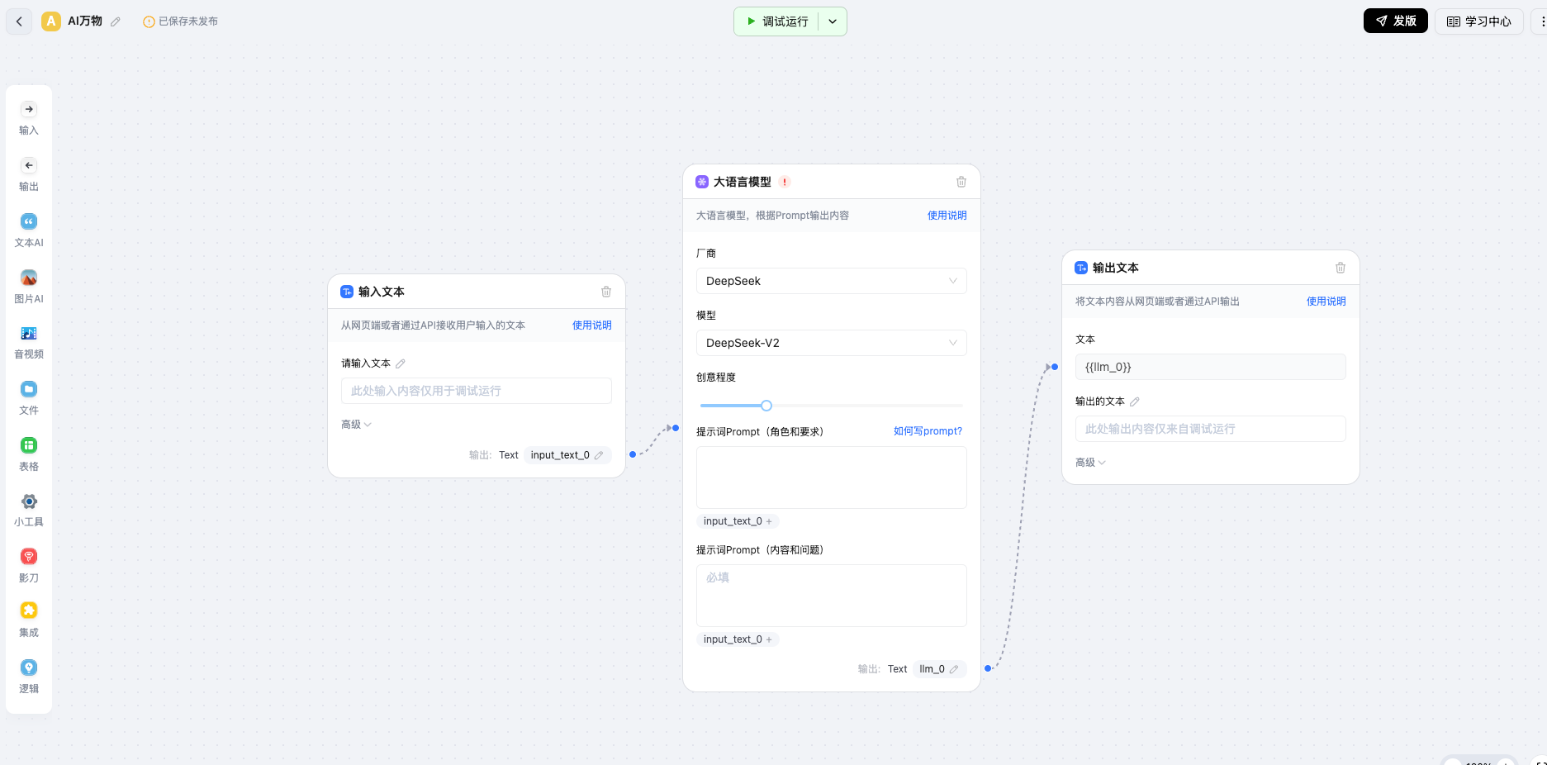Viewport: 1547px width, 765px height.
Task: Open 使用说明 in the 大语言模型 node
Action: pos(947,216)
